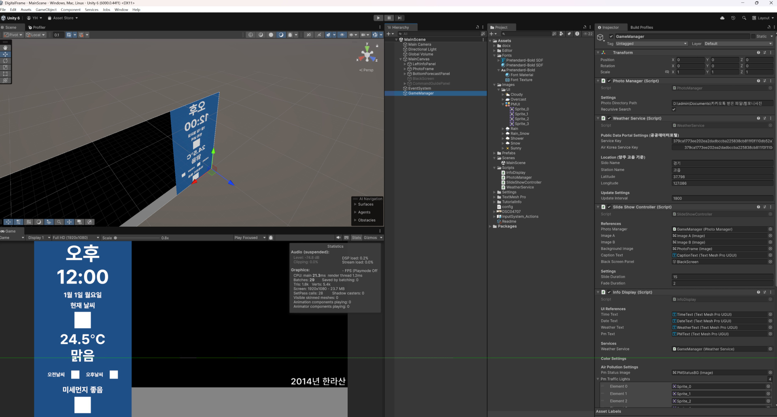The image size is (777, 417).
Task: Select the Hand tool in Scene view
Action: pyautogui.click(x=5, y=48)
